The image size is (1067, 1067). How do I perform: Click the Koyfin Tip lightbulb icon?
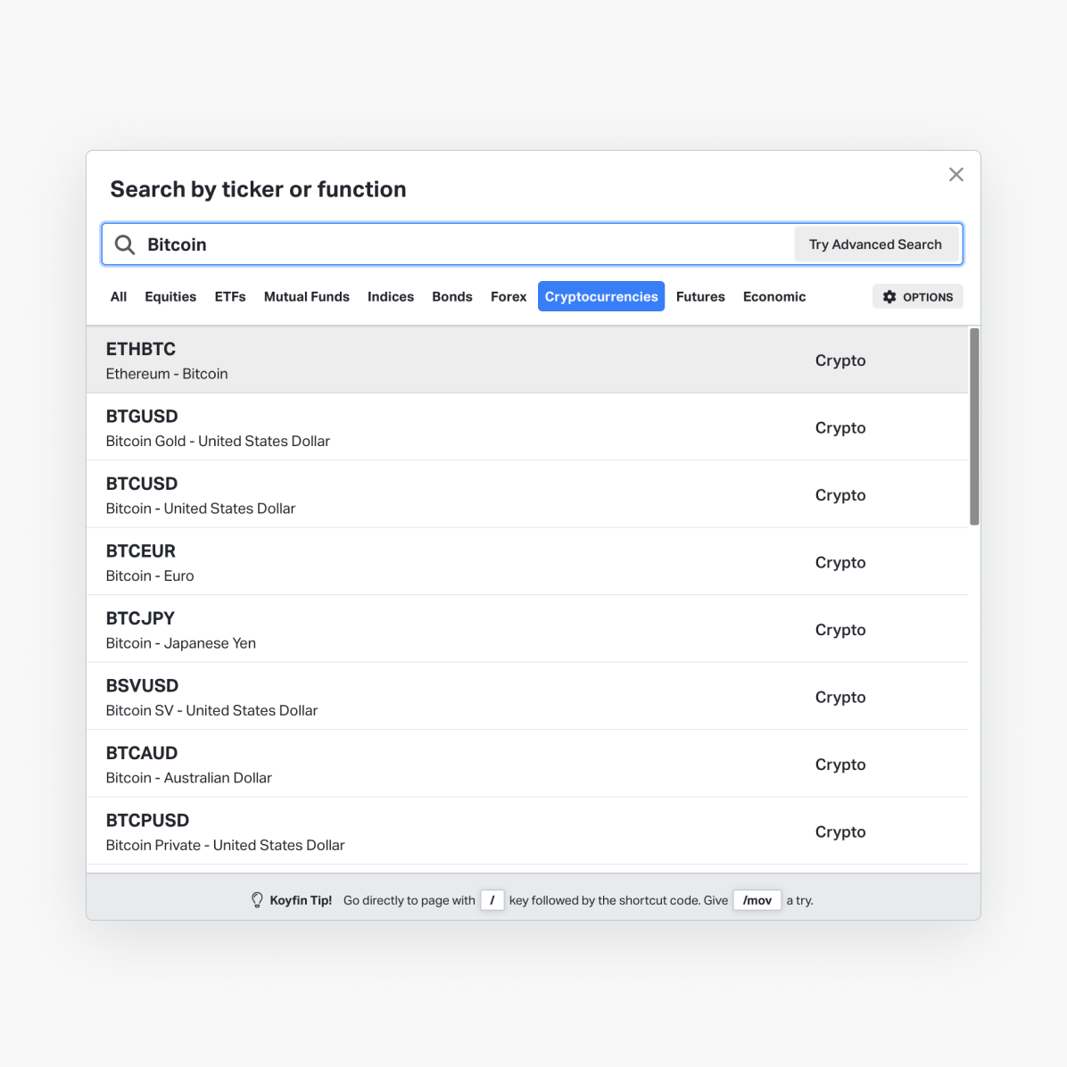[257, 900]
